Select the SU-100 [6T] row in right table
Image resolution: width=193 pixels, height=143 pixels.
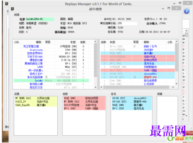coord(138,77)
